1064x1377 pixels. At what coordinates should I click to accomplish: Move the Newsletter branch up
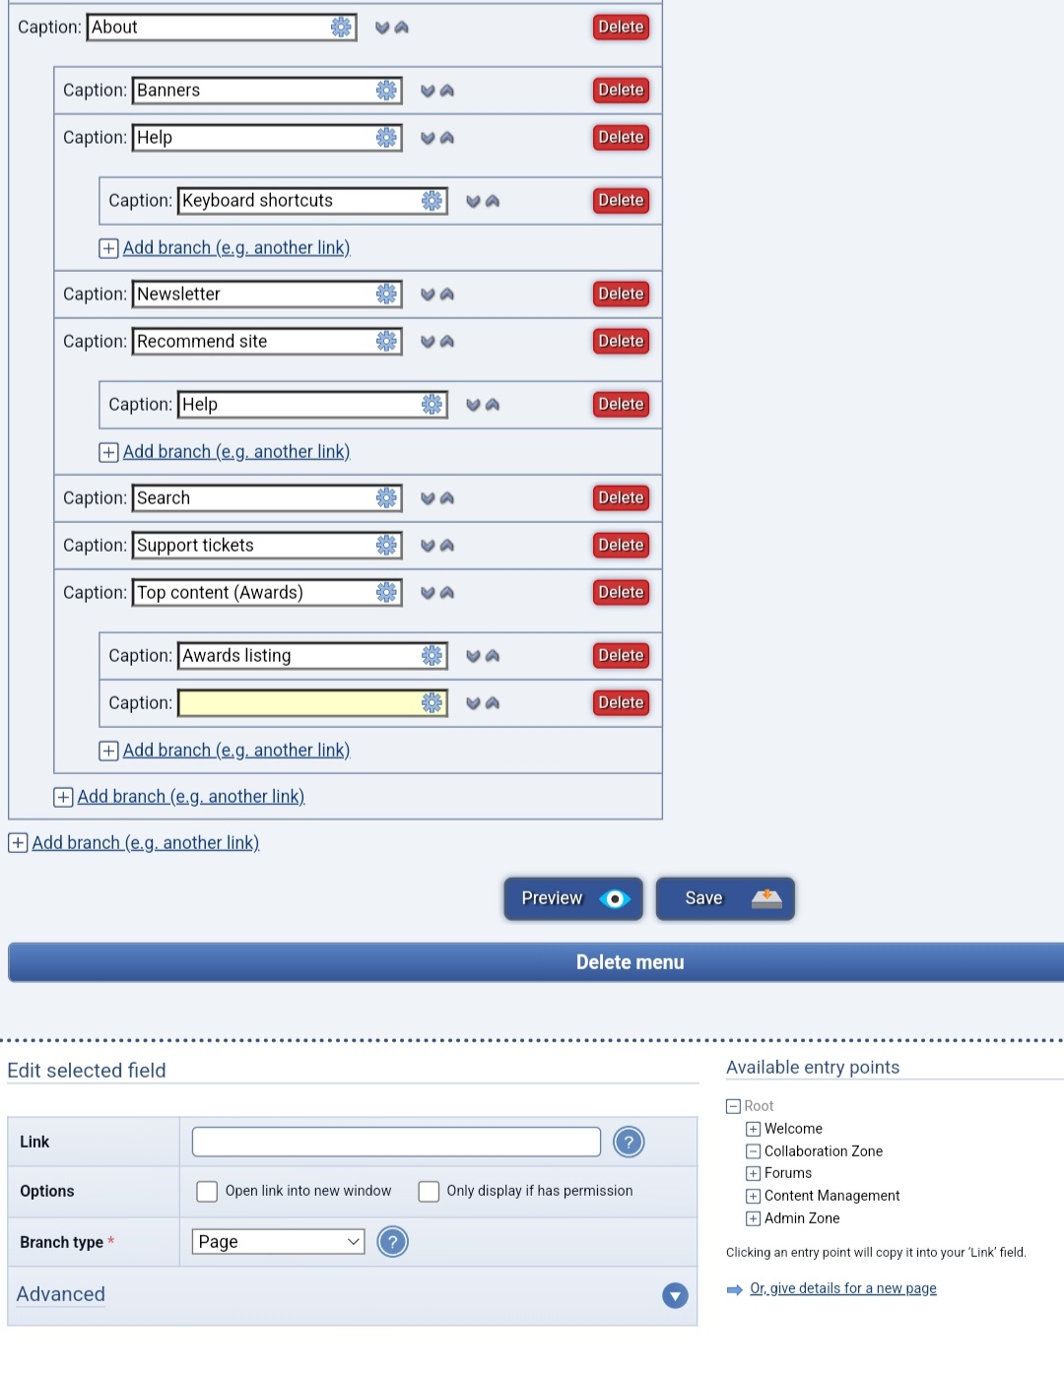point(447,295)
